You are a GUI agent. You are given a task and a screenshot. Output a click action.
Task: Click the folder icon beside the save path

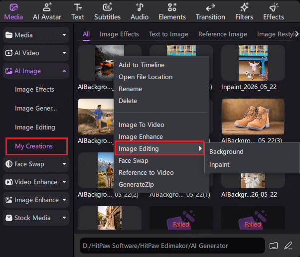click(274, 246)
